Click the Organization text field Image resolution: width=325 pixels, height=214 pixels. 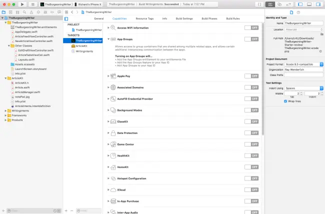coord(303,69)
